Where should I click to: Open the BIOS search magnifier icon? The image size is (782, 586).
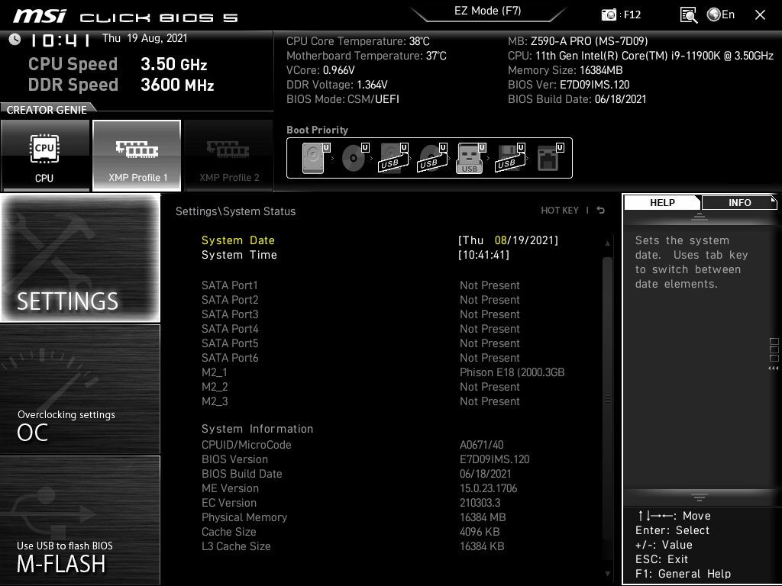689,15
